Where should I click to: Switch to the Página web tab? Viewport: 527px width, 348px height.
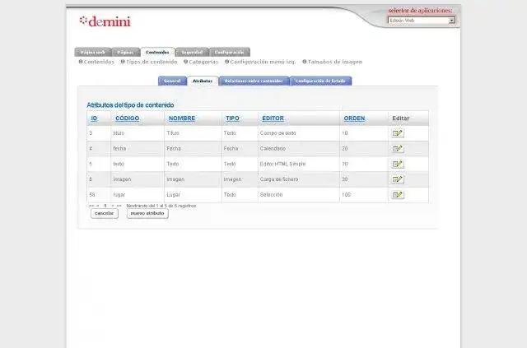(93, 52)
